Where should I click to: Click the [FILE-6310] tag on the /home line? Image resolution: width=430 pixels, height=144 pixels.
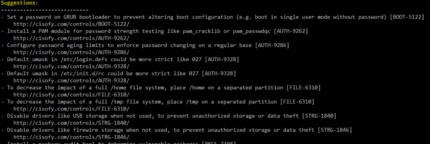[303, 88]
